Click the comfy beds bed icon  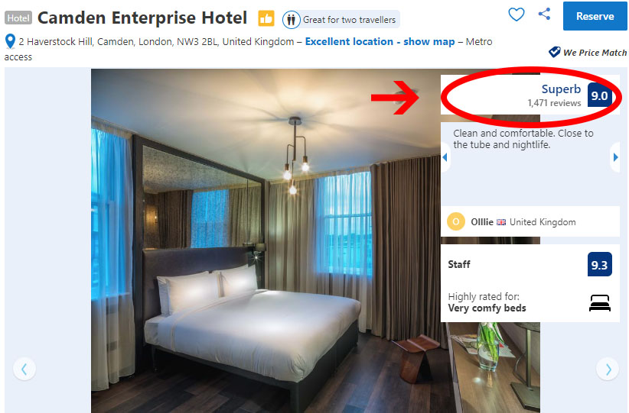pos(600,303)
